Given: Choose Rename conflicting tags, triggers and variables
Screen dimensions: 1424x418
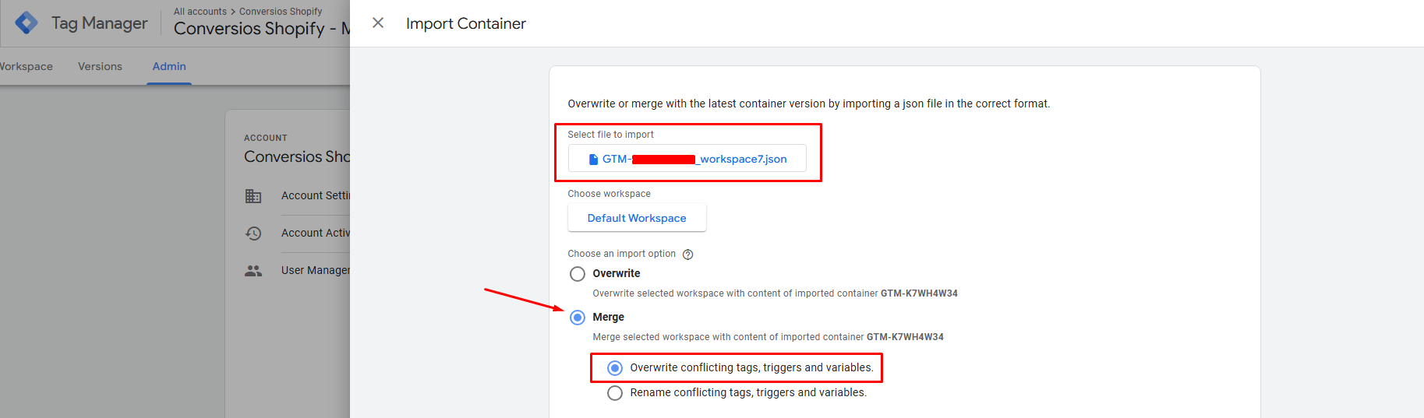Looking at the screenshot, I should [x=615, y=393].
